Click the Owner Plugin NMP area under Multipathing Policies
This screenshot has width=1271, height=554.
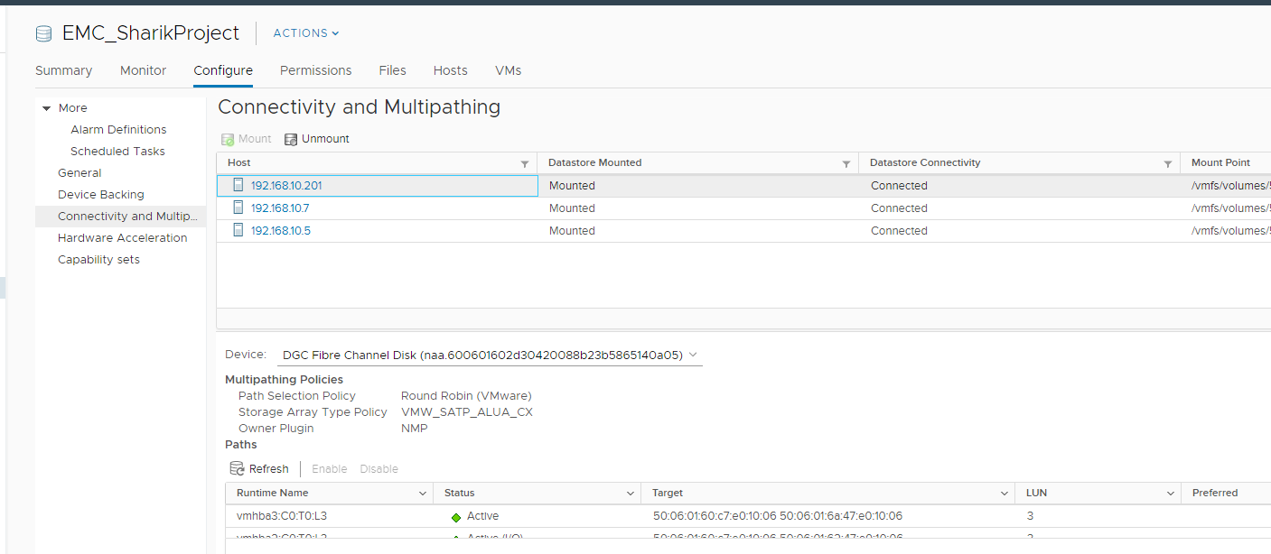pyautogui.click(x=414, y=428)
